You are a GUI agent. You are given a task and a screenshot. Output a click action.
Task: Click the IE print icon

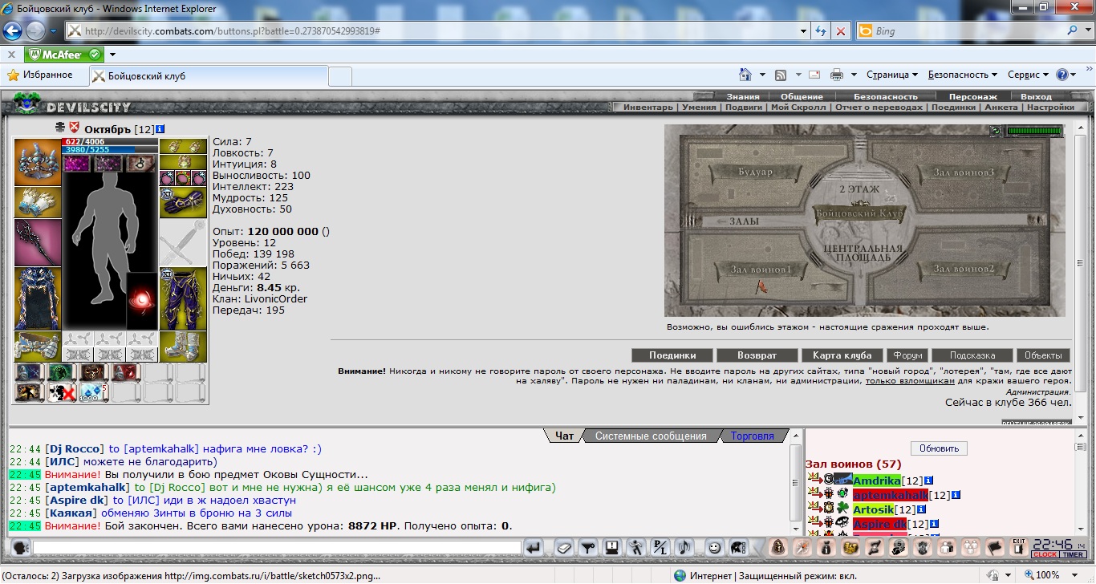837,75
